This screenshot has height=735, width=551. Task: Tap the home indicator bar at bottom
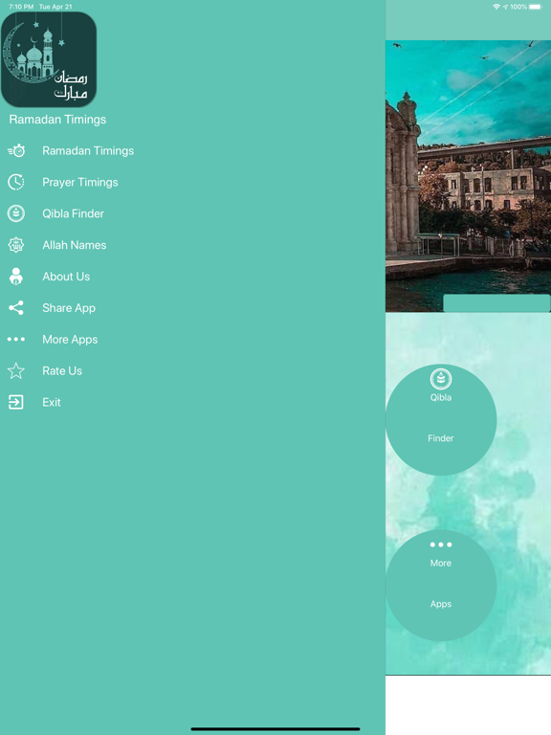(x=275, y=729)
